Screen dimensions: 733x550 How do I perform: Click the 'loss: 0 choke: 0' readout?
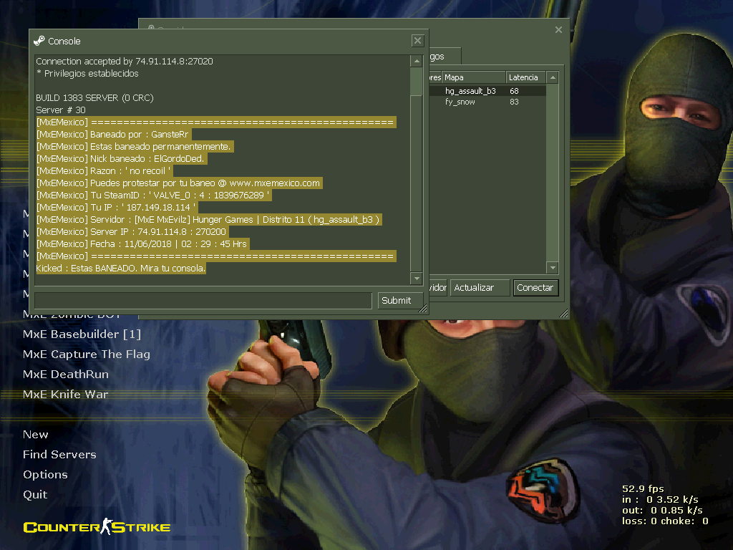click(x=665, y=521)
